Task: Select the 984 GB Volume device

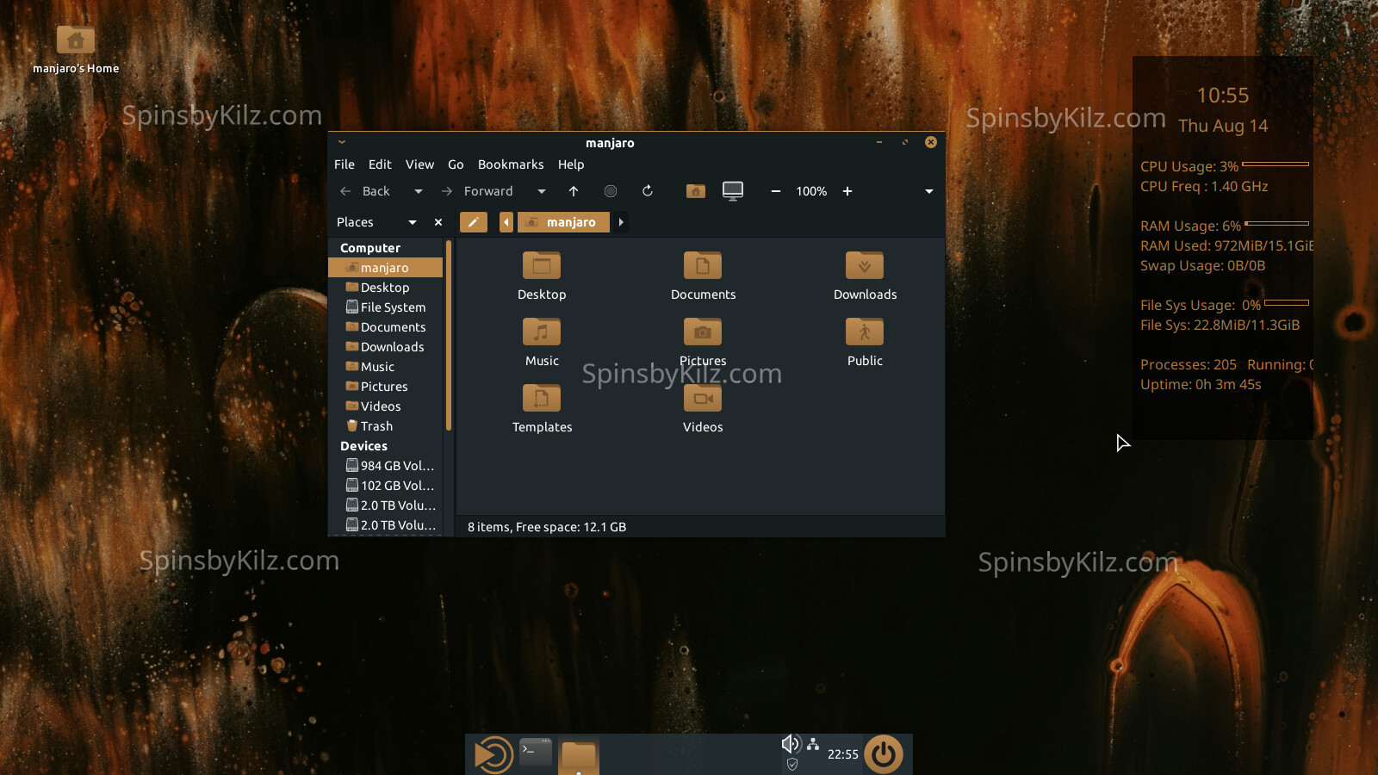Action: [x=386, y=466]
